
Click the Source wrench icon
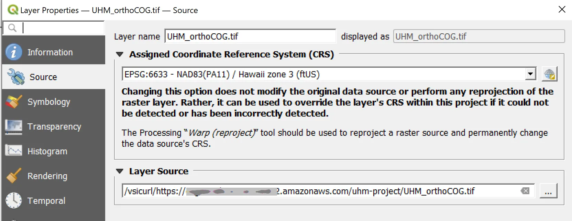15,77
